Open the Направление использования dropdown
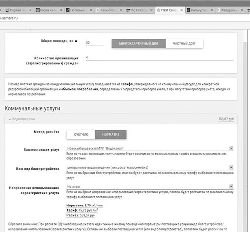Screen dimensions: 250x232 pyautogui.click(x=150, y=186)
